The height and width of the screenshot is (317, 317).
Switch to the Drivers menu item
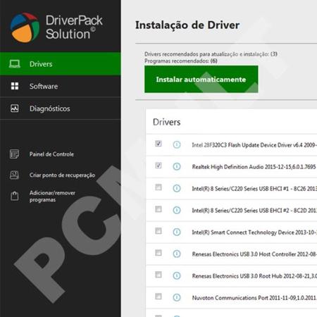click(61, 64)
